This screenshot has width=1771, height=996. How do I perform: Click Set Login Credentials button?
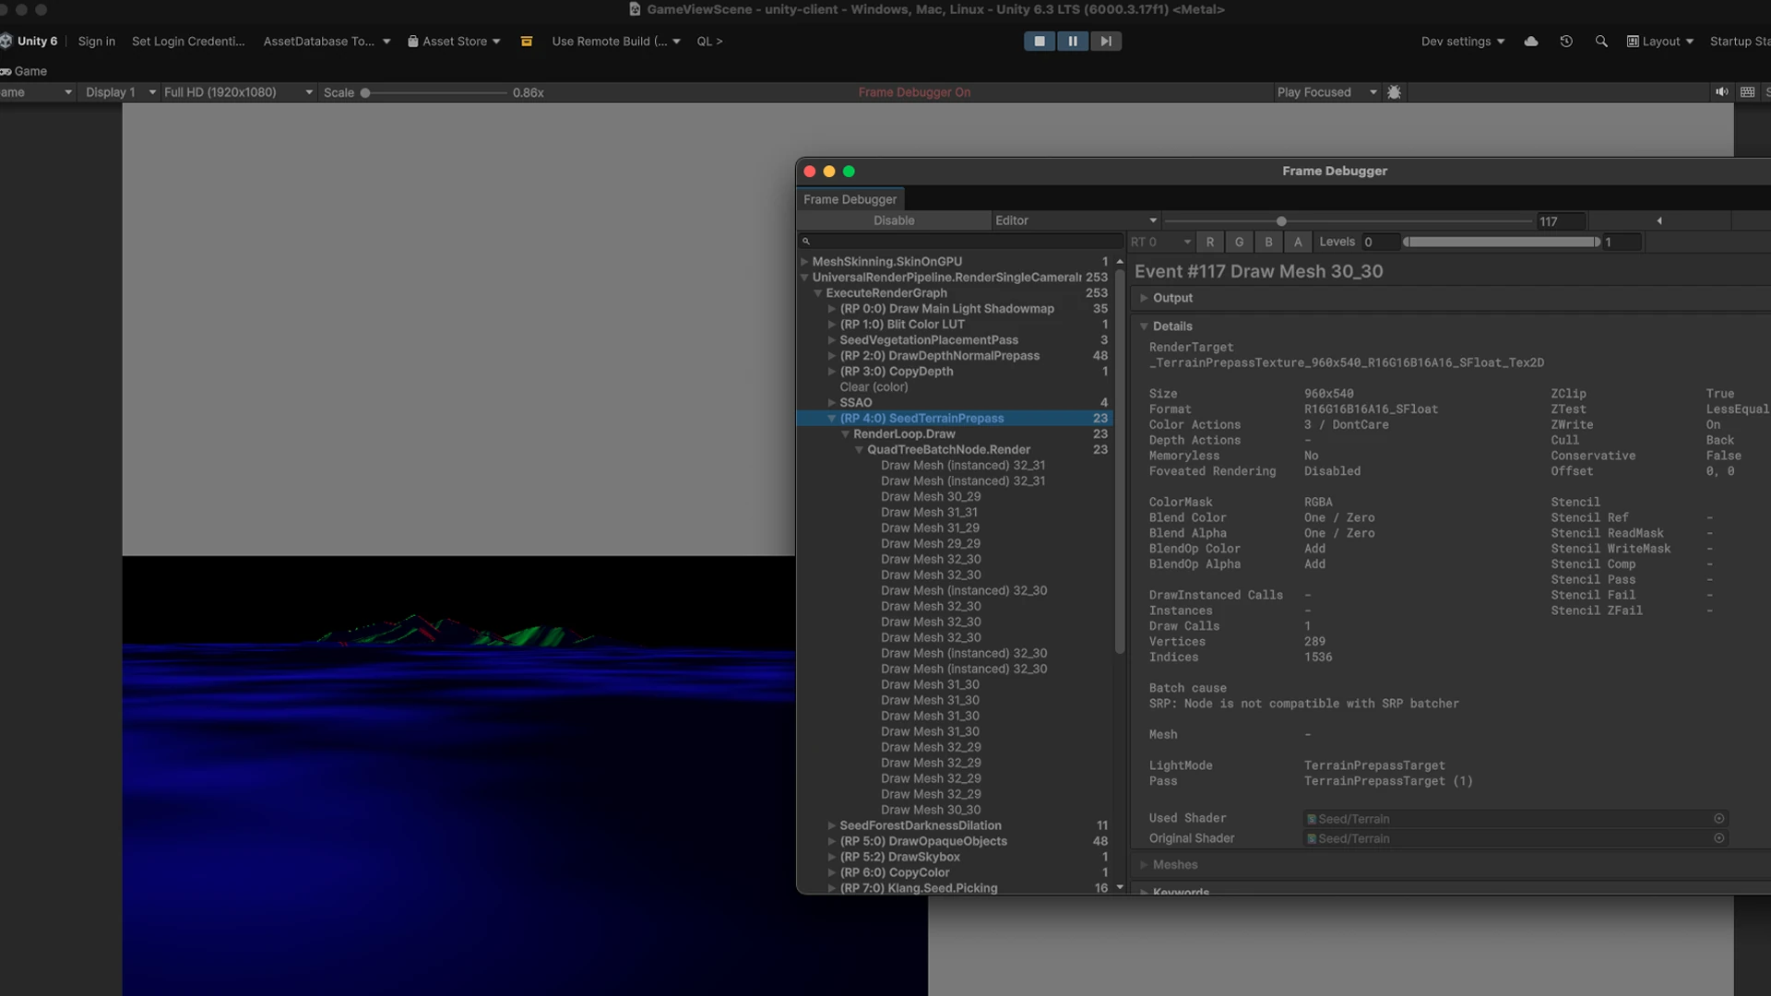tap(188, 41)
